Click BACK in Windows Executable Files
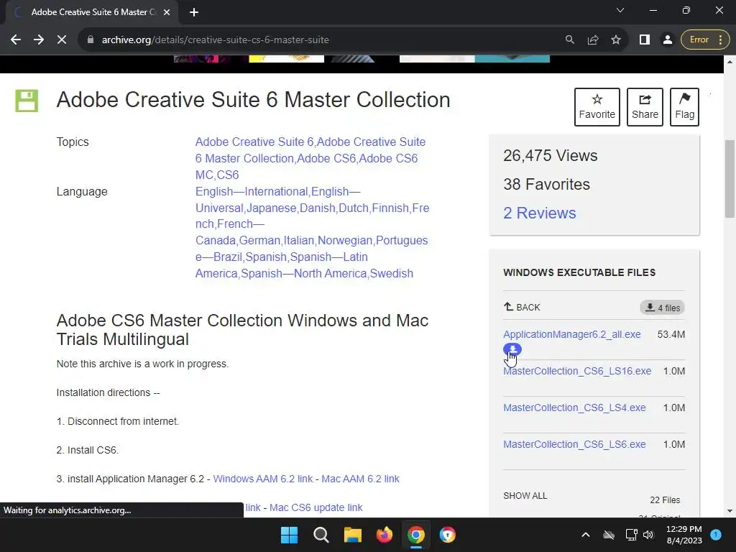The image size is (736, 552). pos(522,307)
